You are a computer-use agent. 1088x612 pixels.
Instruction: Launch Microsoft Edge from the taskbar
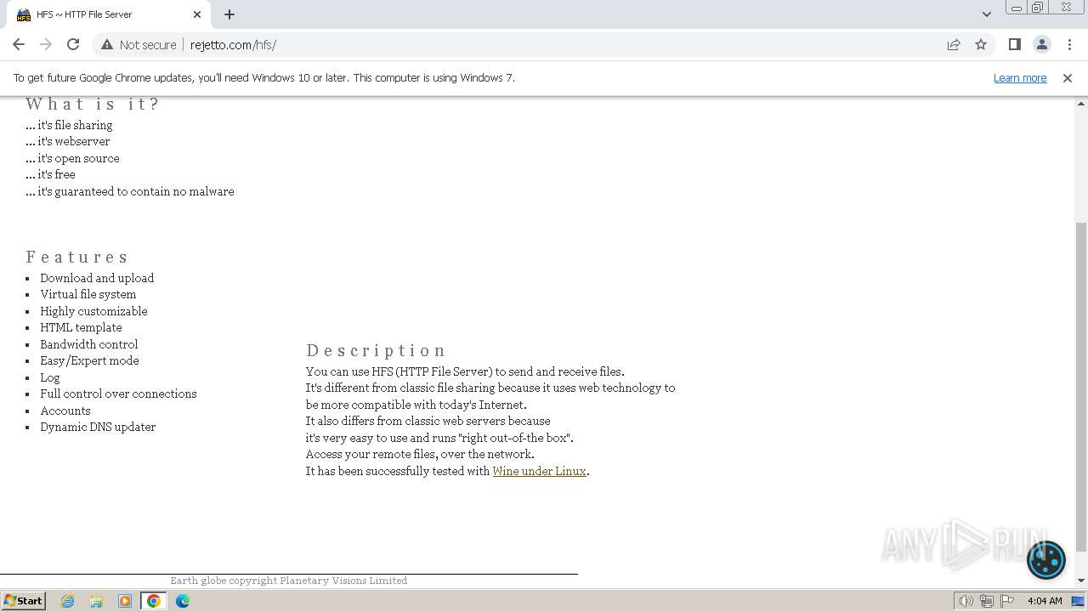pyautogui.click(x=183, y=601)
